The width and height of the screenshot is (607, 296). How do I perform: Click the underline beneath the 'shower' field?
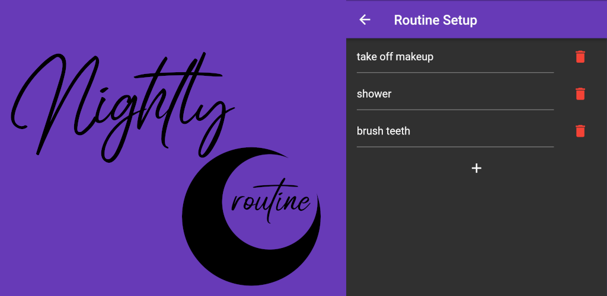(455, 110)
